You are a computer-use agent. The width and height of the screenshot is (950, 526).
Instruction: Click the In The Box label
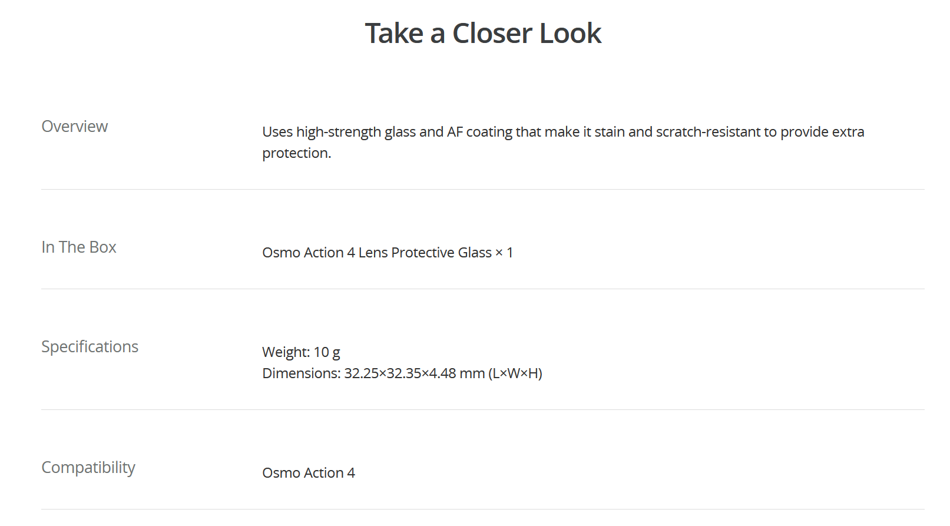[79, 247]
